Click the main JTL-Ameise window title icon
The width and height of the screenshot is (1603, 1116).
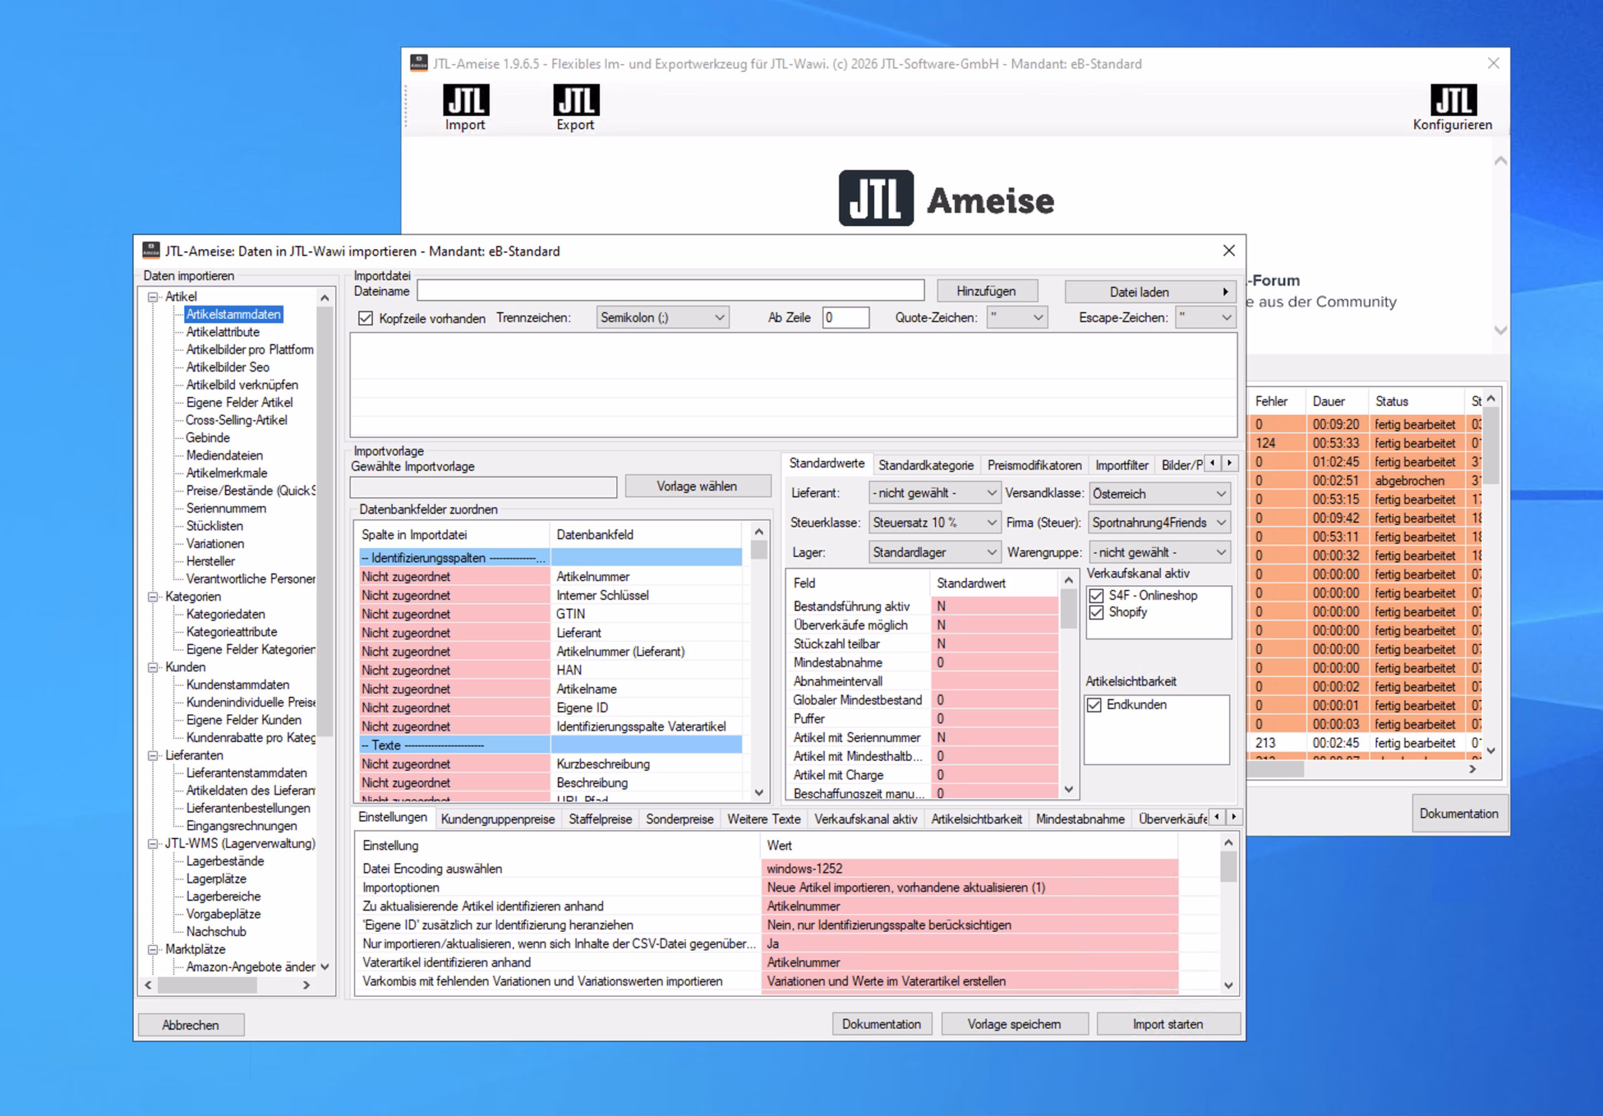click(x=418, y=63)
